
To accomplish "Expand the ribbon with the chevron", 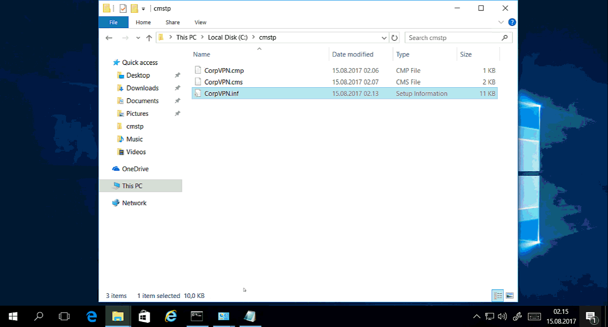I will [x=501, y=22].
